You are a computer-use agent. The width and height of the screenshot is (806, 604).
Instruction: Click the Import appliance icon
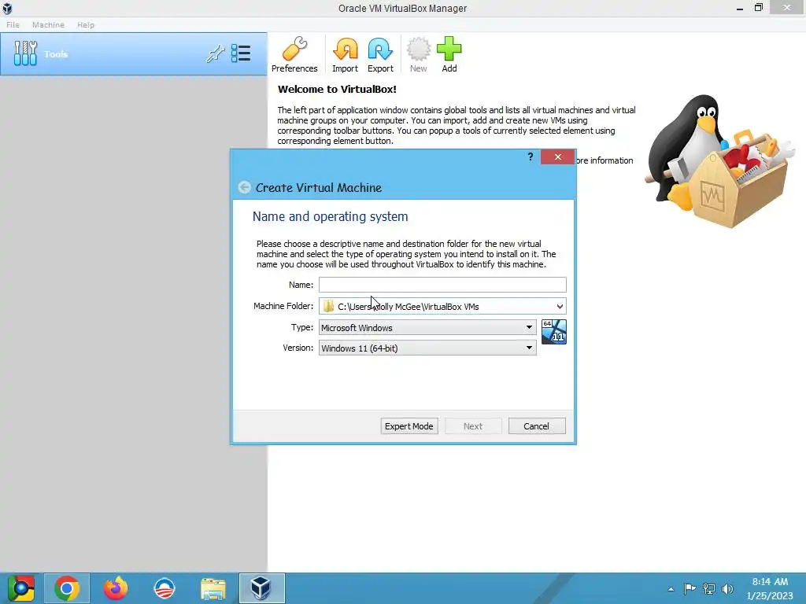[x=345, y=54]
